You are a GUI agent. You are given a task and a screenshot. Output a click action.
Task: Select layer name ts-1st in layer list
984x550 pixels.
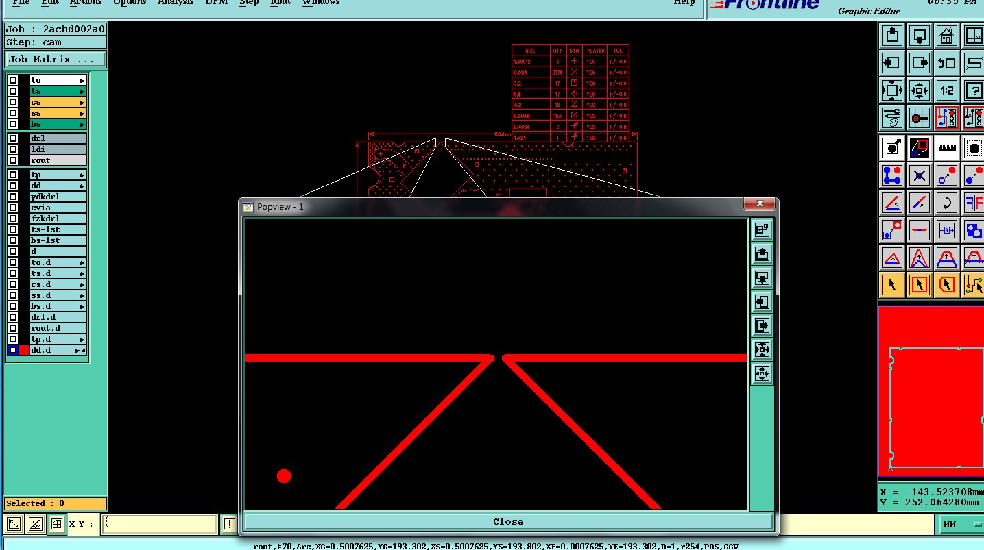(x=58, y=229)
